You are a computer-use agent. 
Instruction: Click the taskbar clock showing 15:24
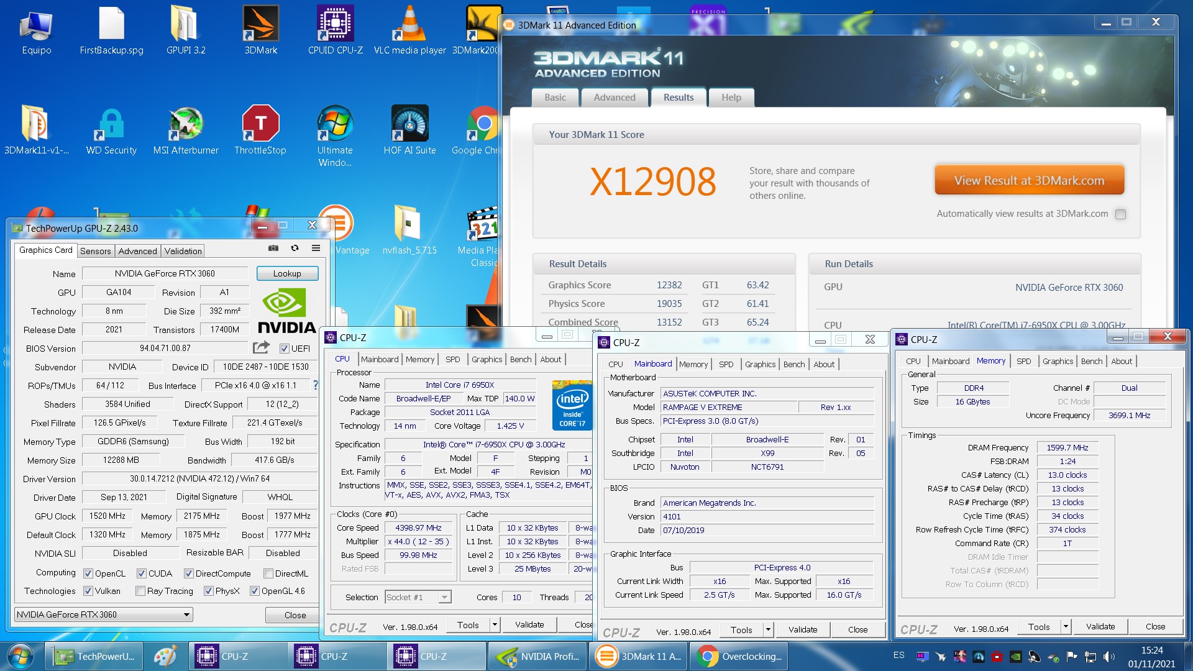click(x=1151, y=657)
